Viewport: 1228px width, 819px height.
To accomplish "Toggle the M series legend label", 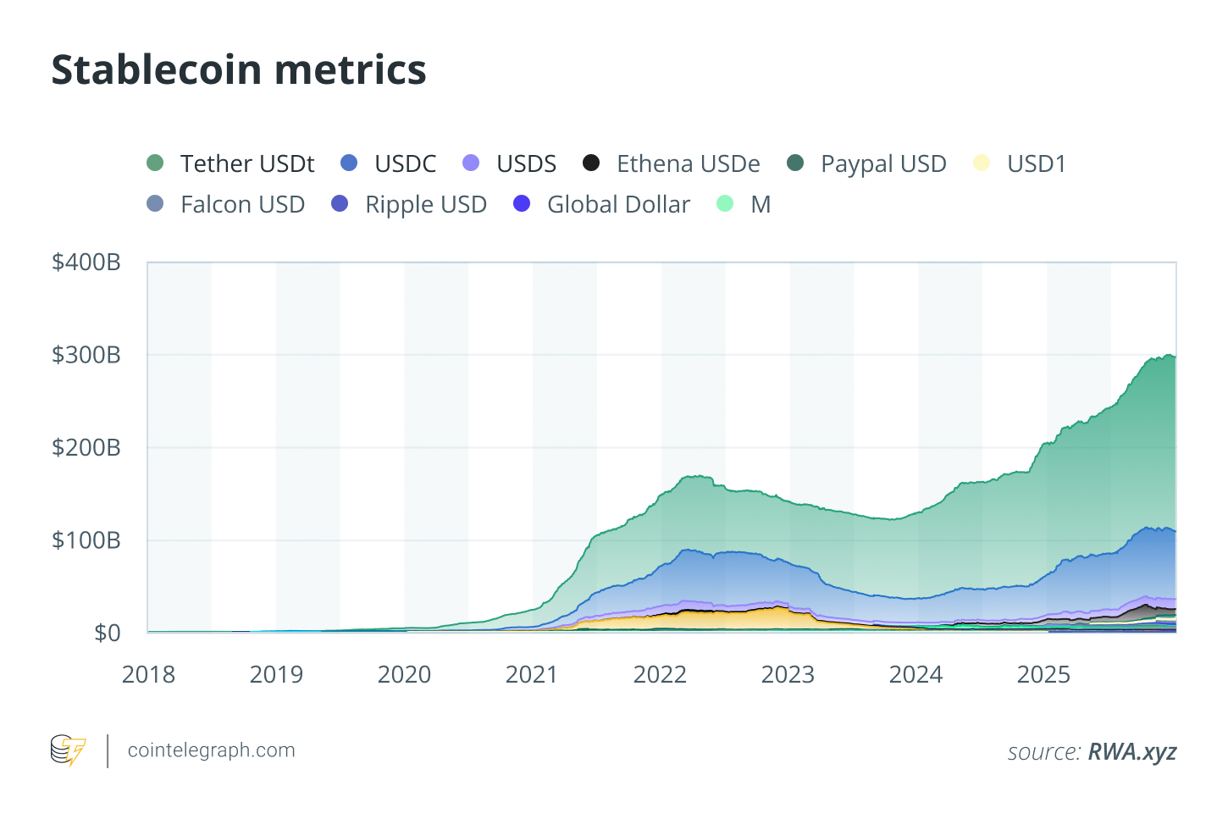I will 761,205.
